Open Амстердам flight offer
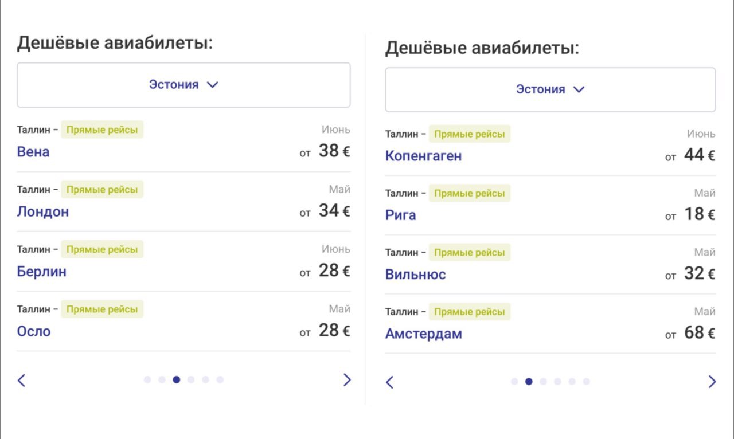This screenshot has height=439, width=734. [423, 334]
